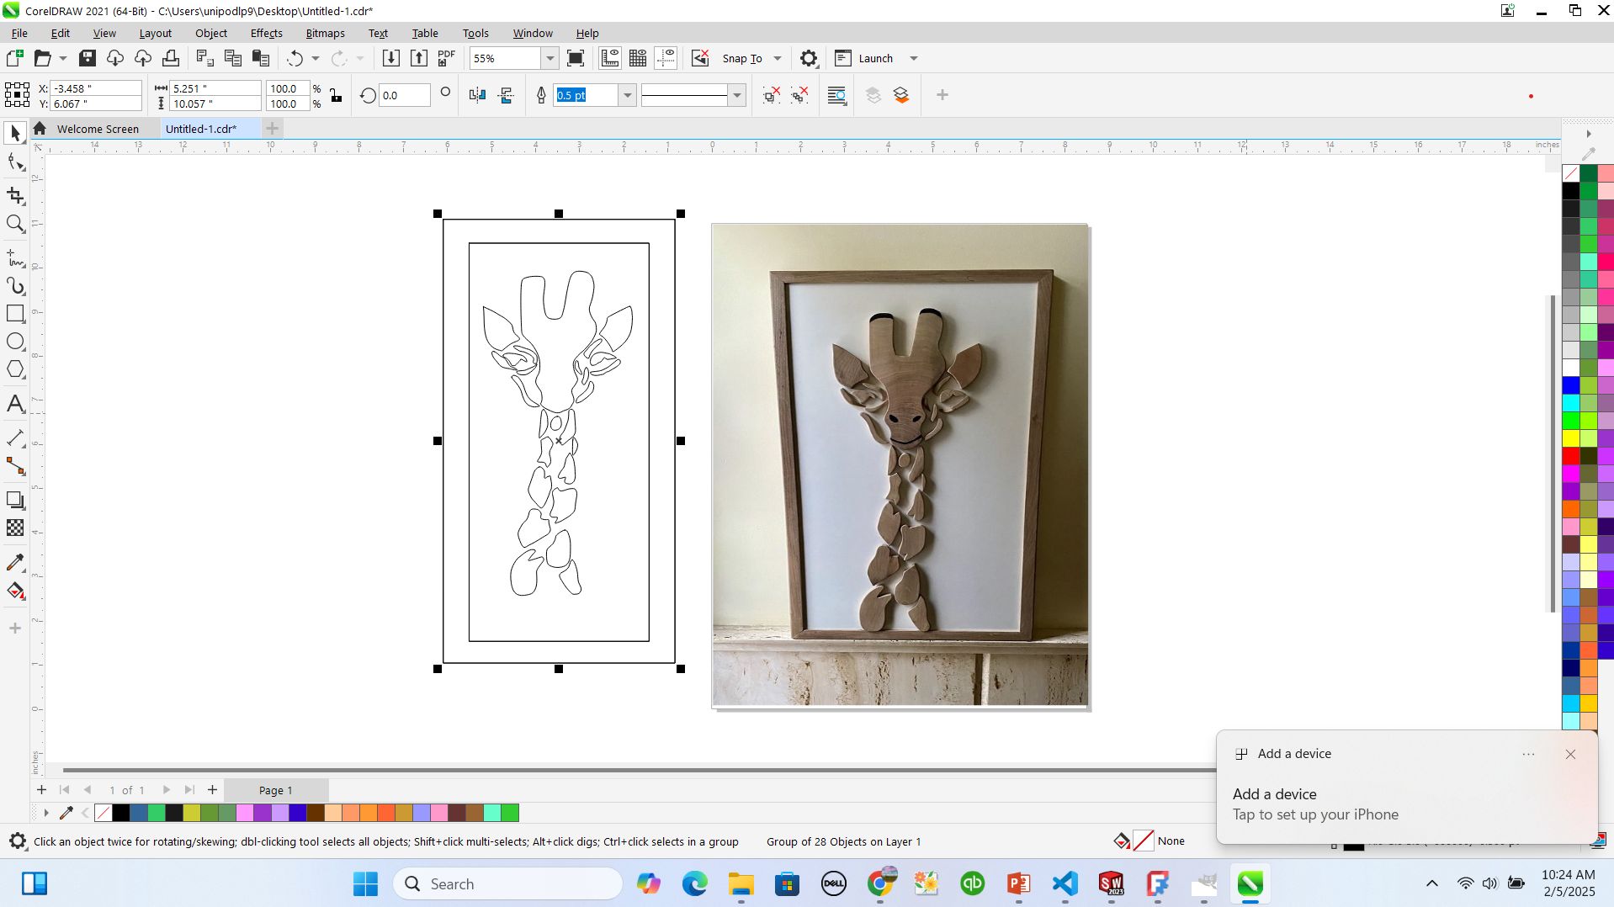Select the Shape tool in toolbox
This screenshot has width=1614, height=907.
pyautogui.click(x=15, y=162)
